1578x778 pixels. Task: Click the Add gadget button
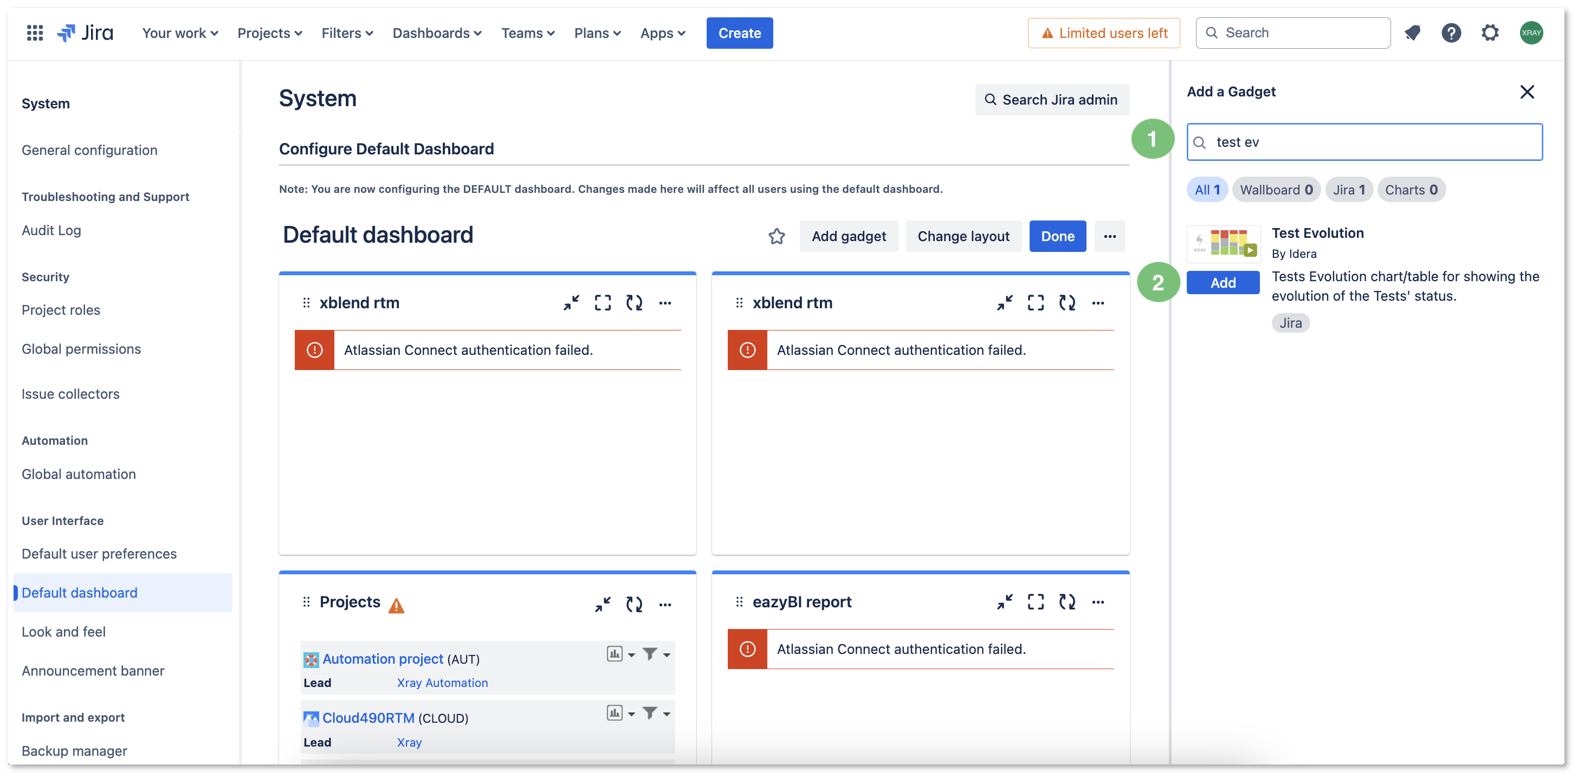[x=849, y=236]
